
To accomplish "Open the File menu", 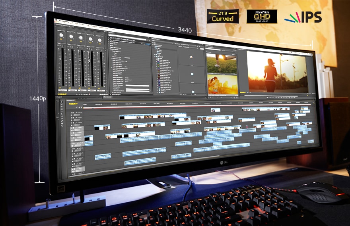I will 72,23.
